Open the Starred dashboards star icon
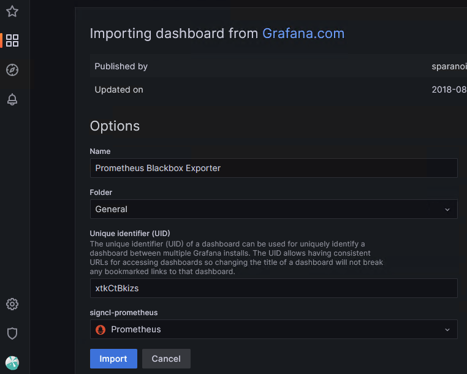Viewport: 467px width, 374px height. click(12, 11)
